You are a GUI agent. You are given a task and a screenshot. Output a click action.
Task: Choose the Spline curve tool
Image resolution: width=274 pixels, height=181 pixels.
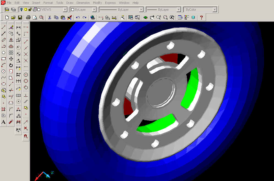click(x=4, y=77)
